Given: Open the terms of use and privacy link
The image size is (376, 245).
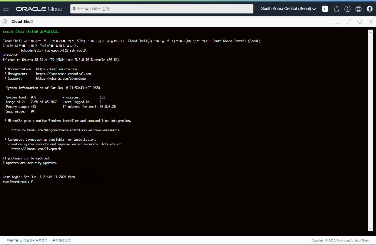Looking at the screenshot, I should tap(27, 240).
